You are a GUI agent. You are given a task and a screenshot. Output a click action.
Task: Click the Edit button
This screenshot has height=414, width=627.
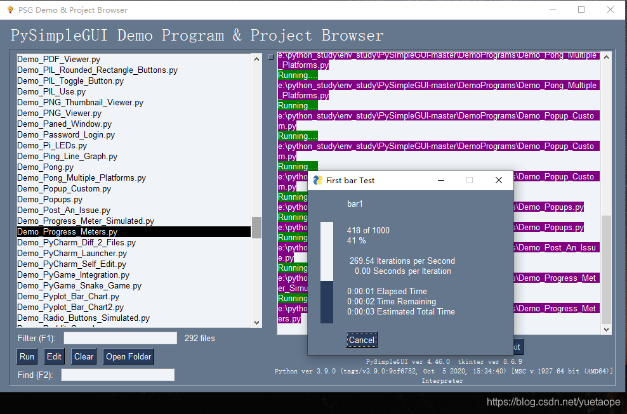pos(54,356)
